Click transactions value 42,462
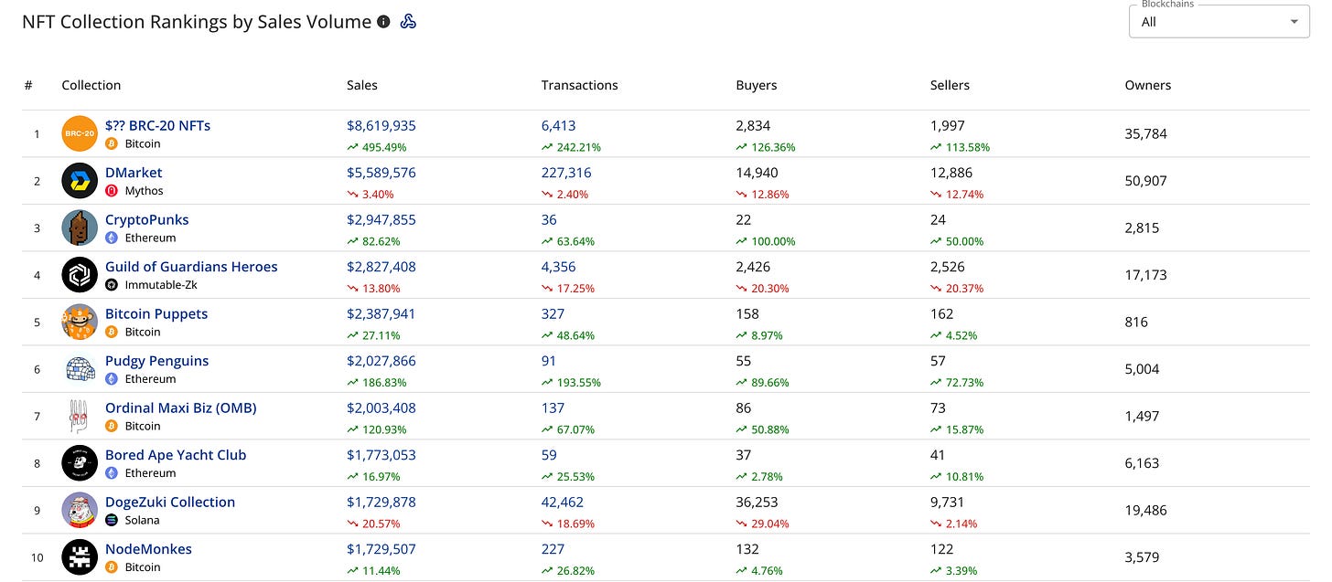The height and width of the screenshot is (582, 1332). (x=563, y=502)
